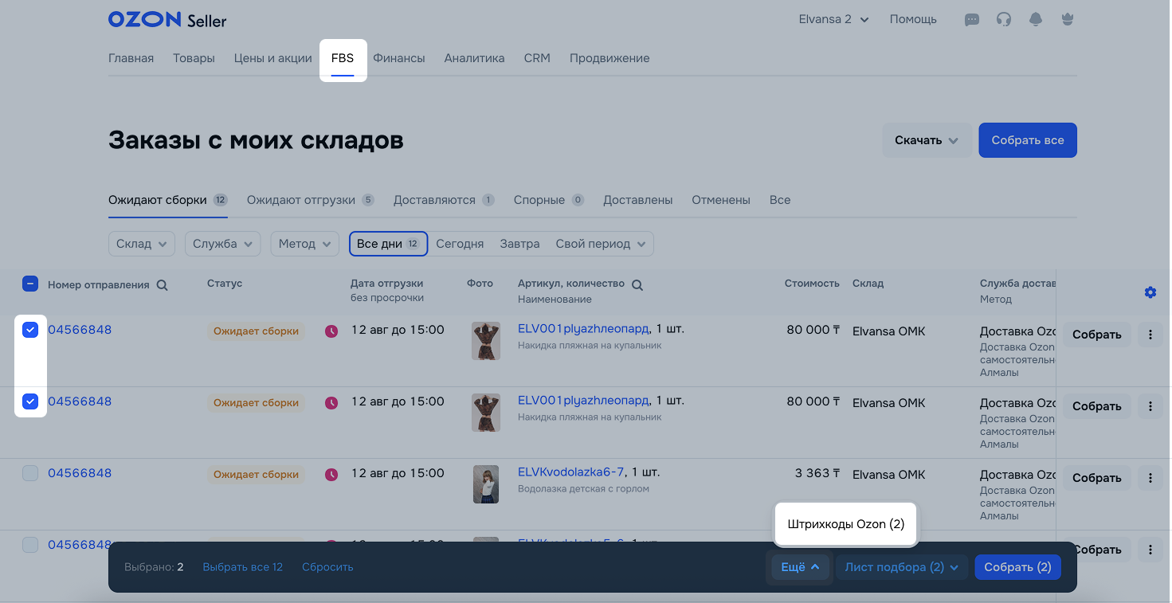Click Ожидает сборки status badge in second row

pos(256,403)
